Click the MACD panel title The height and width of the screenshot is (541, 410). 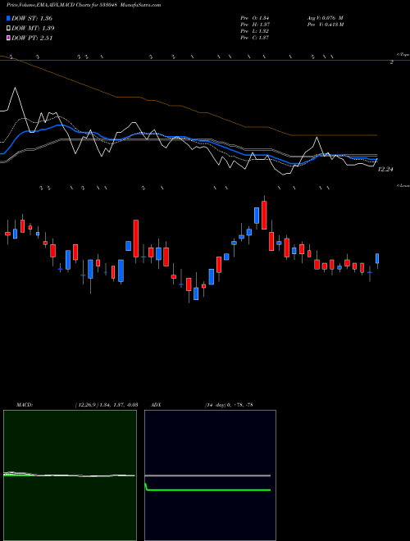25,405
